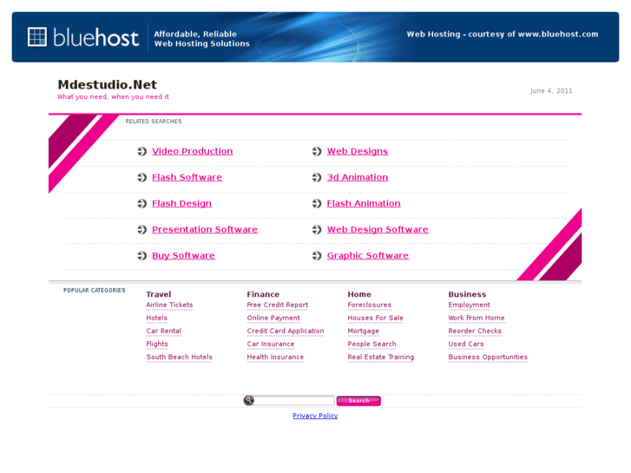Click arrow icon beside Video Production
The width and height of the screenshot is (631, 473).
click(141, 151)
